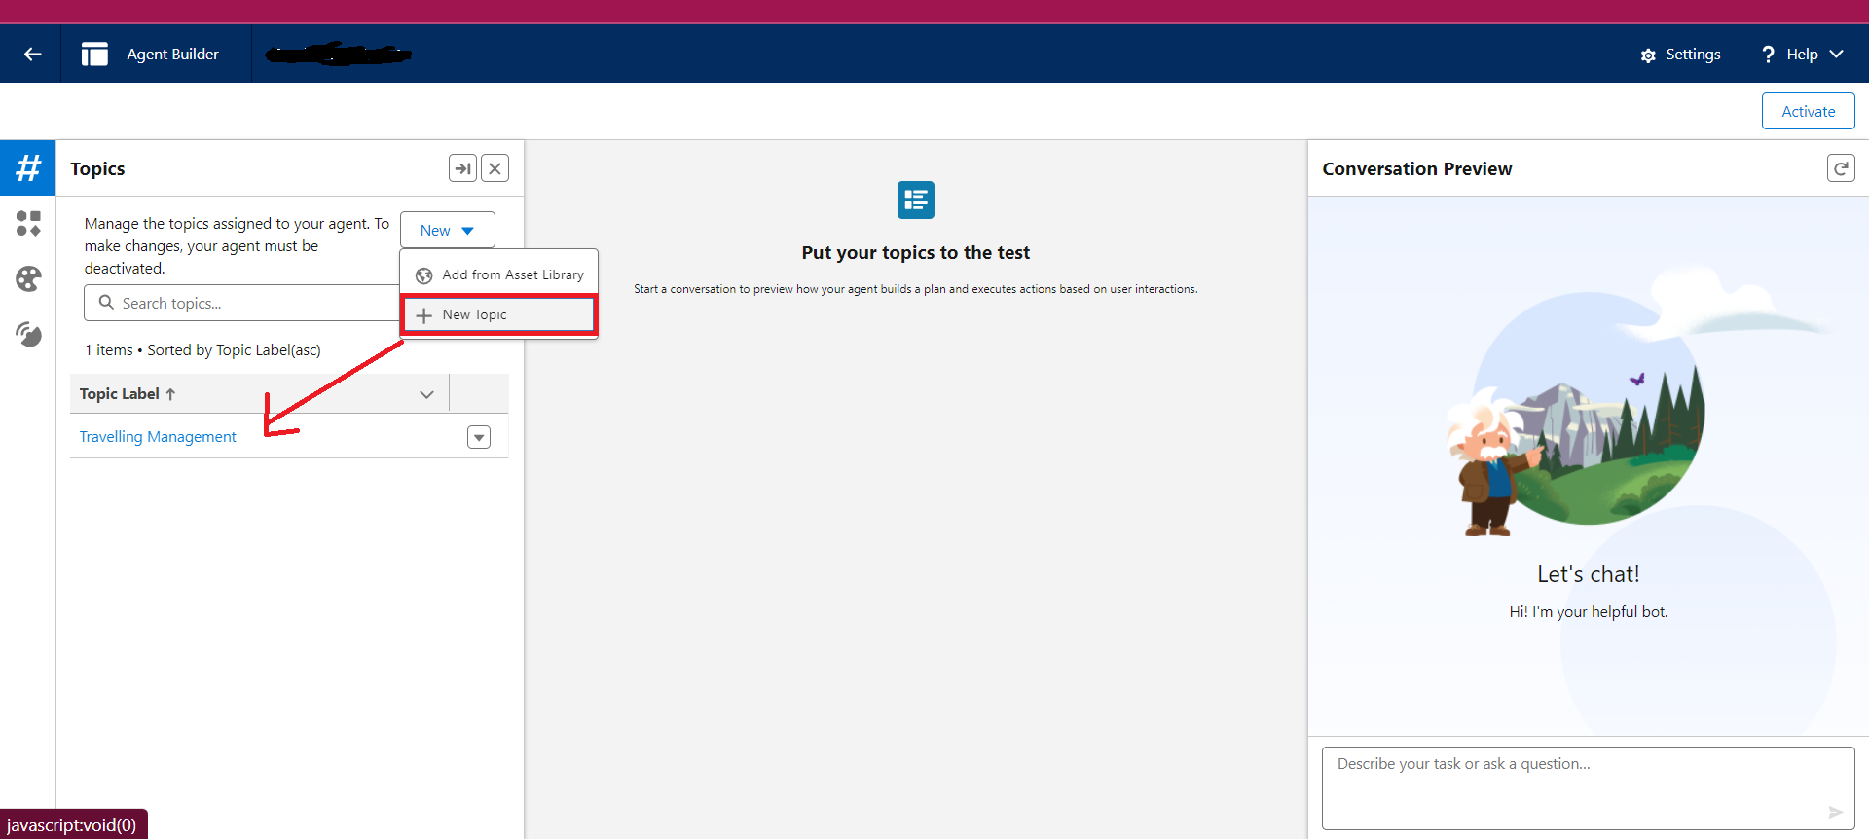Open the Travelling Management topic link
This screenshot has width=1869, height=839.
click(158, 437)
